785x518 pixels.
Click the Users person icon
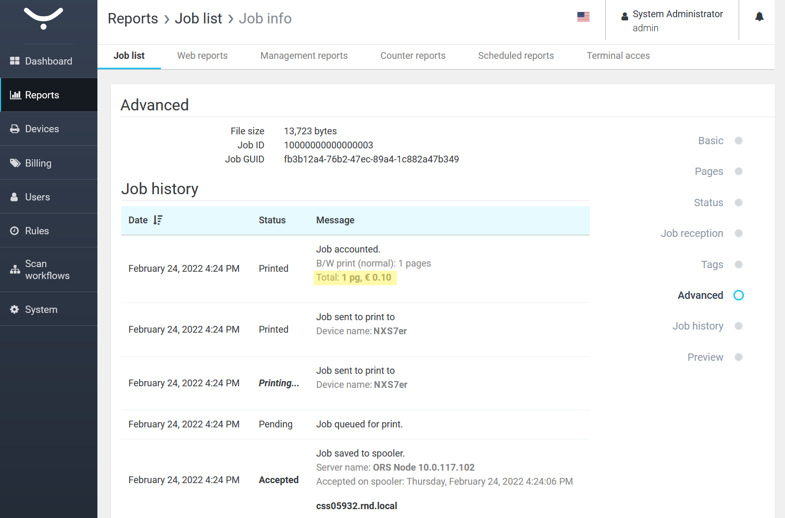tap(15, 197)
